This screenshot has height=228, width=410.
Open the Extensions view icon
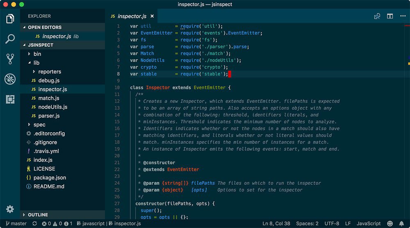pyautogui.click(x=10, y=99)
